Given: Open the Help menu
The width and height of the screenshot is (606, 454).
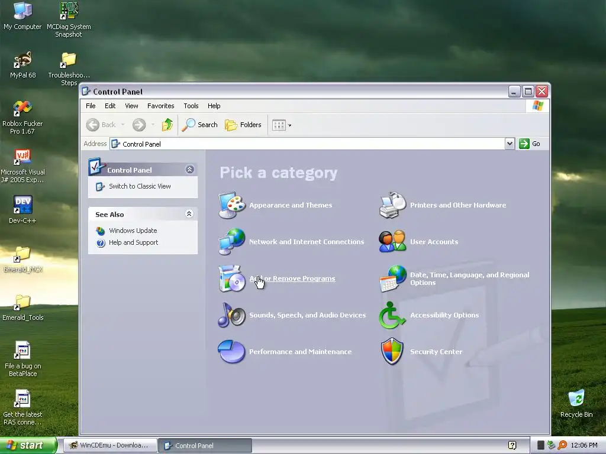Looking at the screenshot, I should 214,106.
